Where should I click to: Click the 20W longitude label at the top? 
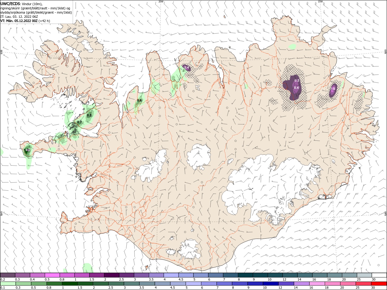tap(161, 2)
